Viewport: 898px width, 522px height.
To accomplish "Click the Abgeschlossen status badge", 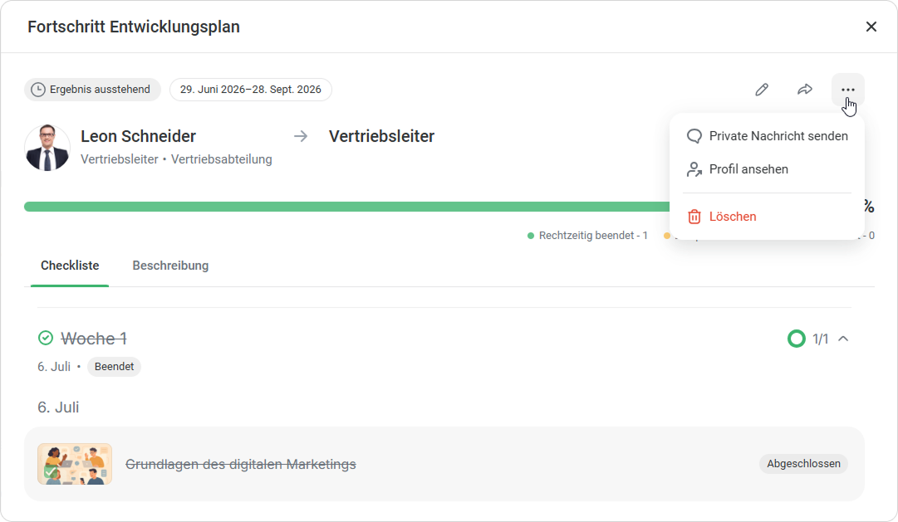I will pyautogui.click(x=803, y=464).
